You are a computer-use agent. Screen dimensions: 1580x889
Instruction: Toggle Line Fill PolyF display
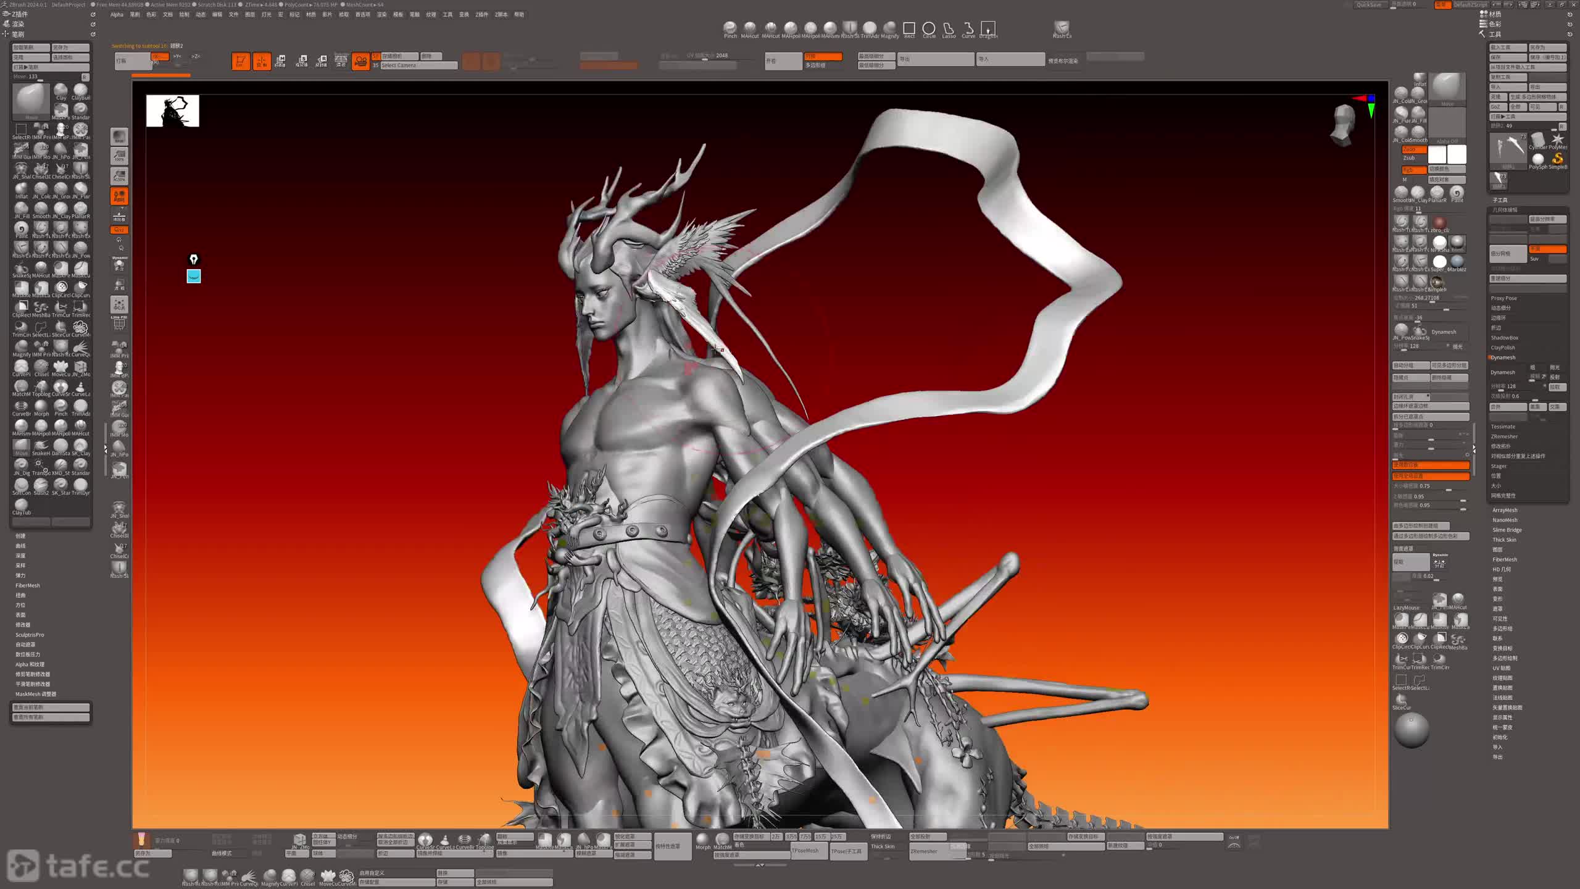(119, 323)
